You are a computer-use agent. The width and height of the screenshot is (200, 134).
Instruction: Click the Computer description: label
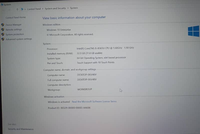59,85
